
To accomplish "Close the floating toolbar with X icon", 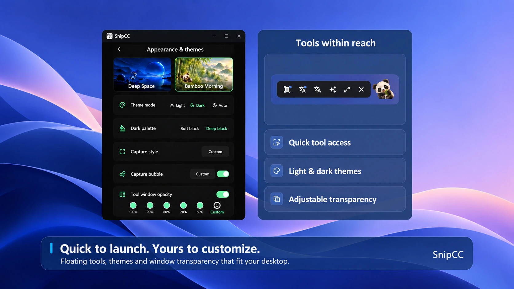I will coord(361,89).
